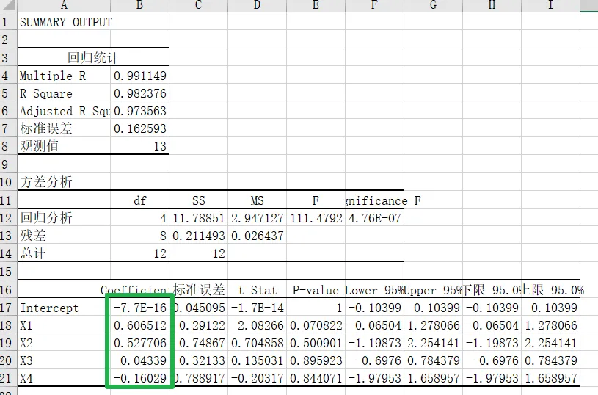Click the 总计 row label

coord(64,253)
